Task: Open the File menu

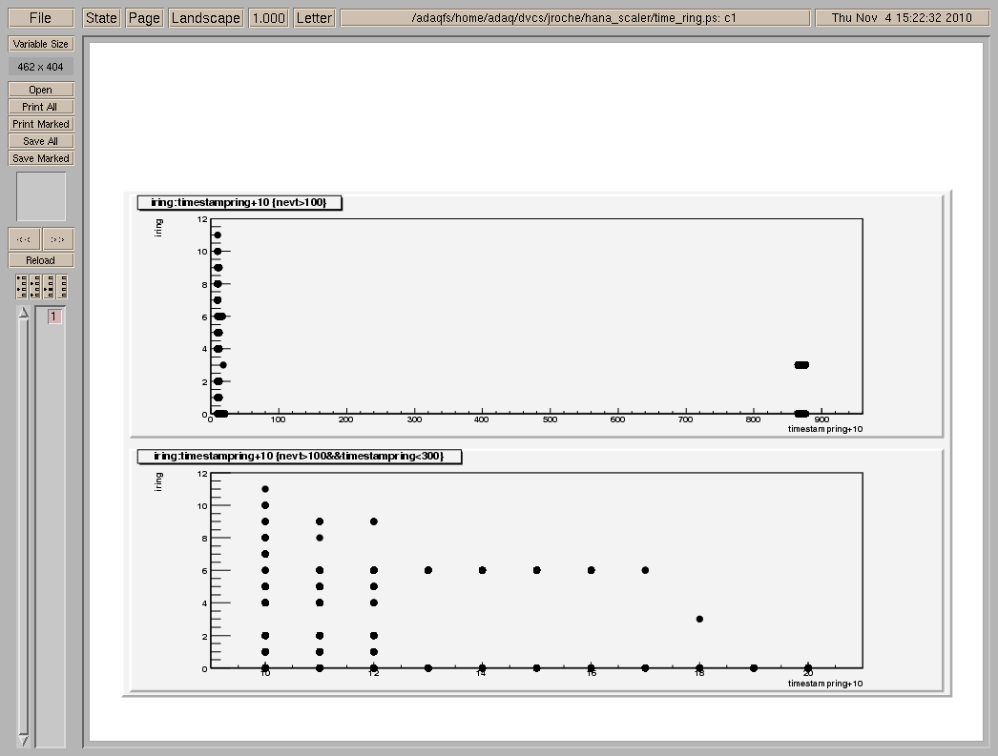Action: [x=41, y=18]
